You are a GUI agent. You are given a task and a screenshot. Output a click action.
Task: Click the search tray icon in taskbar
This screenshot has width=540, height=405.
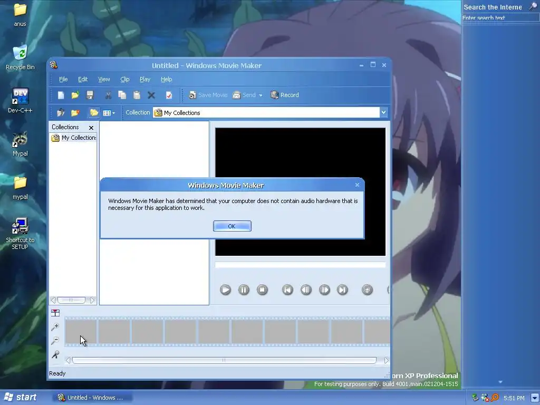point(495,398)
